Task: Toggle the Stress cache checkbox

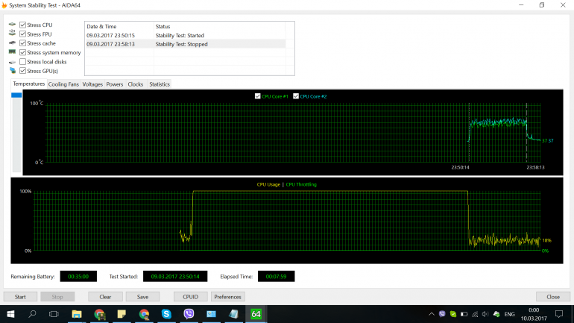Action: tap(22, 43)
